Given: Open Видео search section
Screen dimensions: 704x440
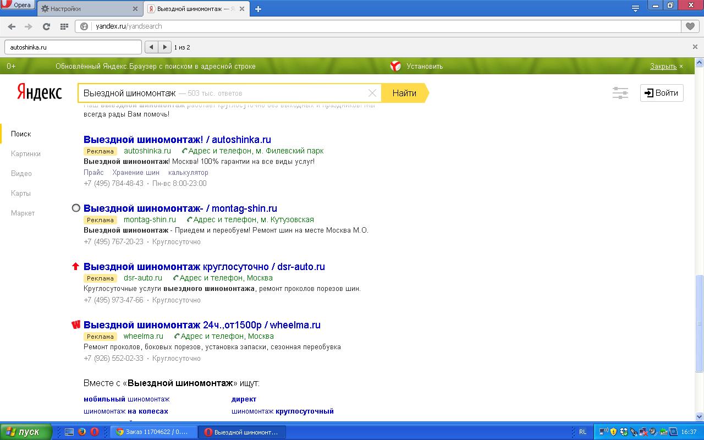Looking at the screenshot, I should point(21,174).
